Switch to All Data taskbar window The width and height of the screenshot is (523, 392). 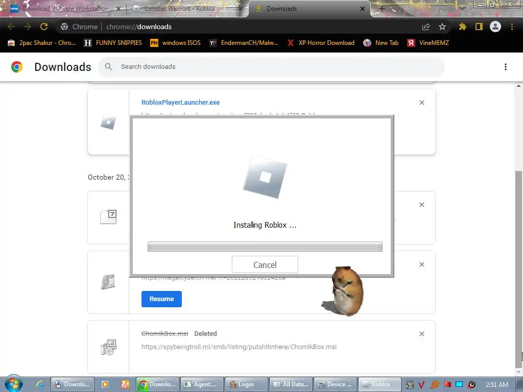point(291,384)
